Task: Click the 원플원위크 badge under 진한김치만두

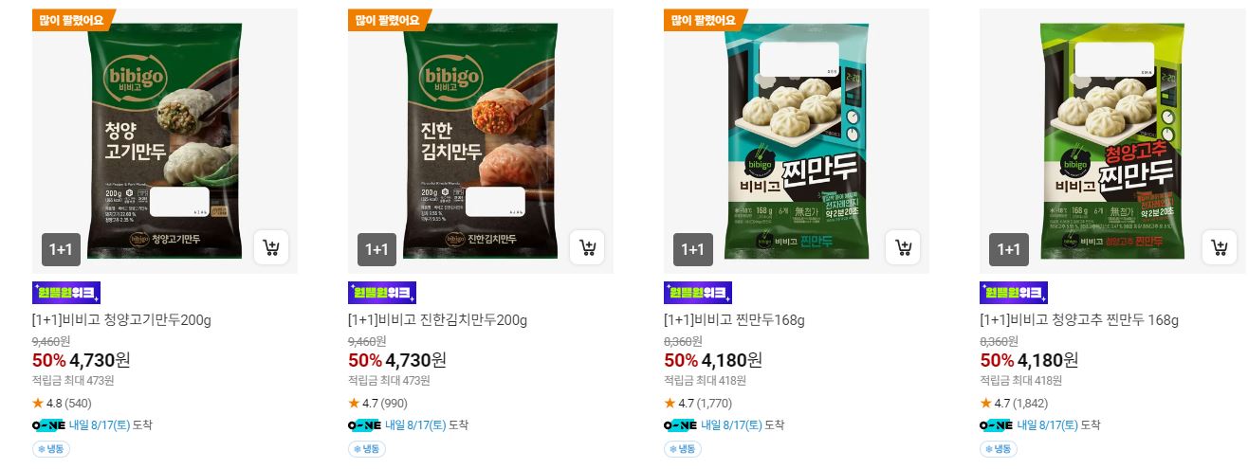Action: (x=382, y=293)
